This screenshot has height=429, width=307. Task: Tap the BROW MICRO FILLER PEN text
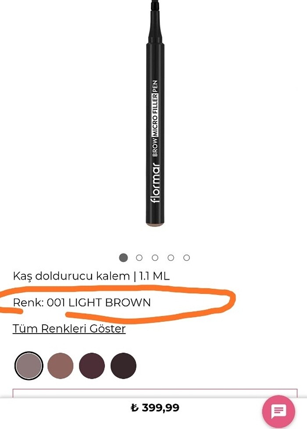[155, 118]
